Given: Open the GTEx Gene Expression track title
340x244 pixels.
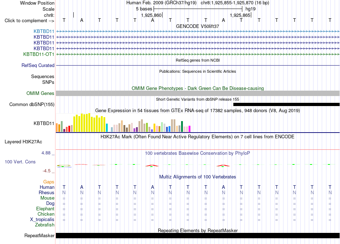Looking at the screenshot, I should [198, 110].
